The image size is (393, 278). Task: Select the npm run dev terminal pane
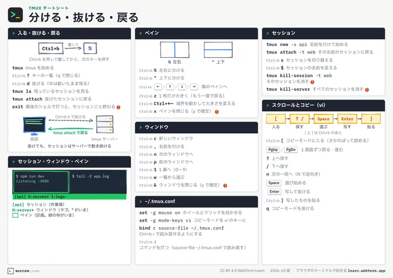click(41, 182)
